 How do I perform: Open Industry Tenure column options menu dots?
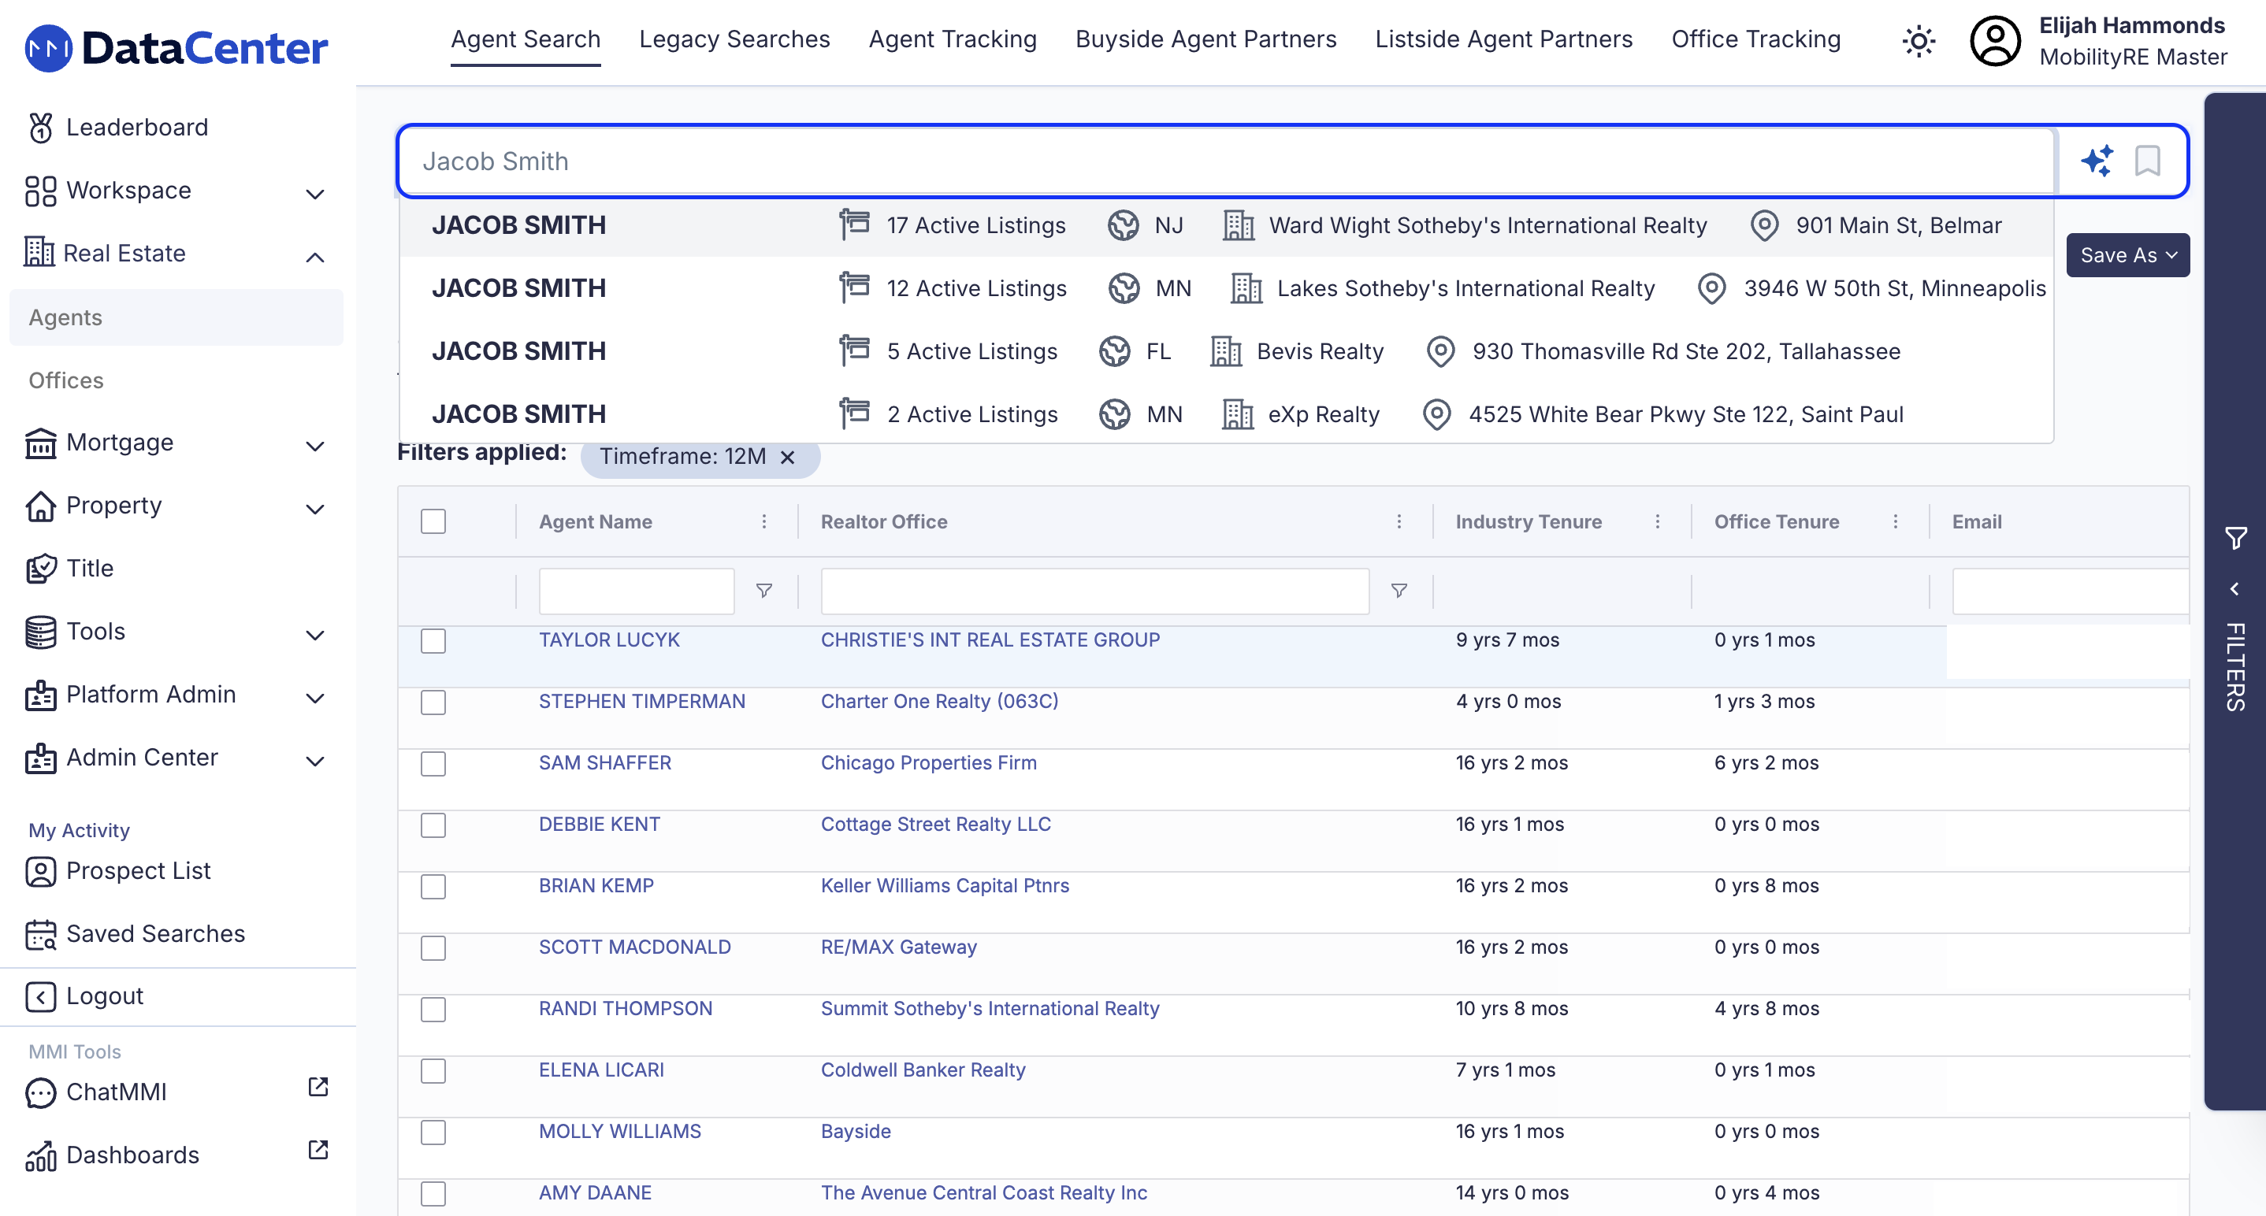point(1657,521)
